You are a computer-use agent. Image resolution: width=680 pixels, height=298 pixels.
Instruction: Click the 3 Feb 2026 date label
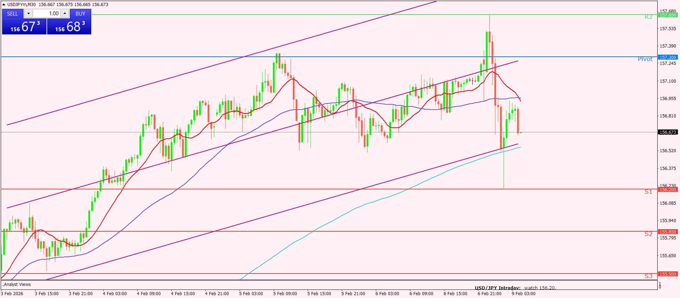coord(12,294)
